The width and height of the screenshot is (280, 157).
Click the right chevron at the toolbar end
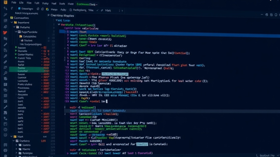(x=122, y=11)
